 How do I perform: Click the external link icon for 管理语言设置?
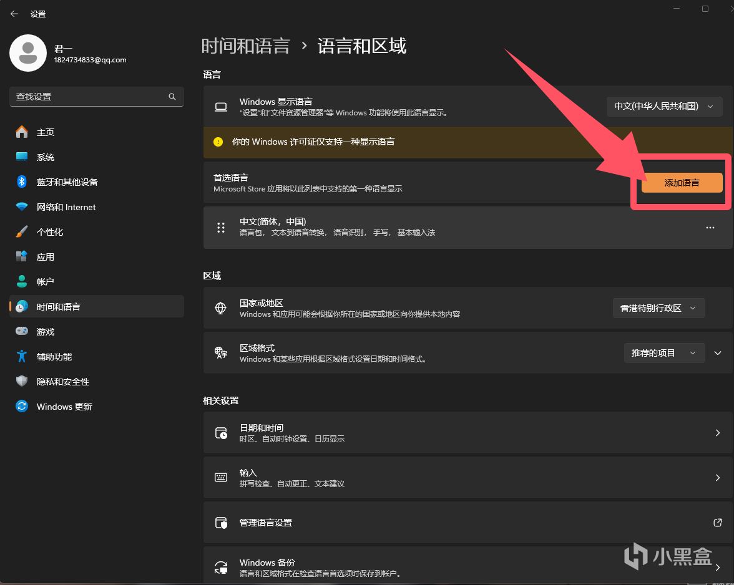tap(717, 523)
